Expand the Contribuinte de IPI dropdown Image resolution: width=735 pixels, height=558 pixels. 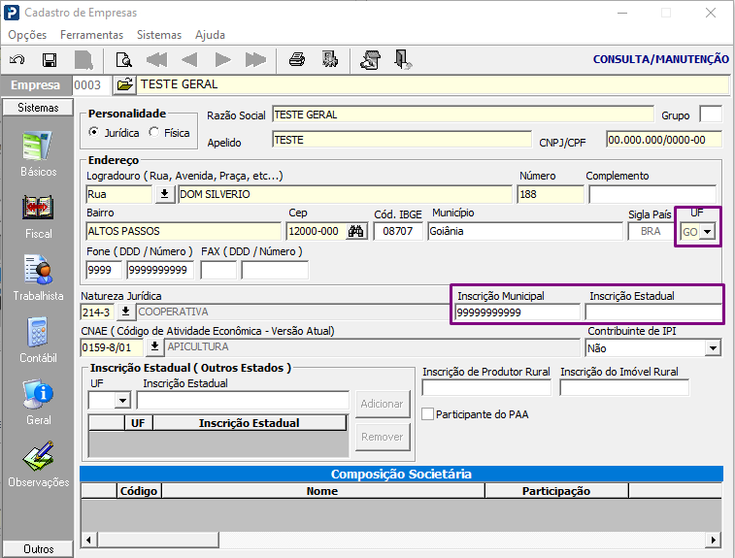pyautogui.click(x=713, y=348)
